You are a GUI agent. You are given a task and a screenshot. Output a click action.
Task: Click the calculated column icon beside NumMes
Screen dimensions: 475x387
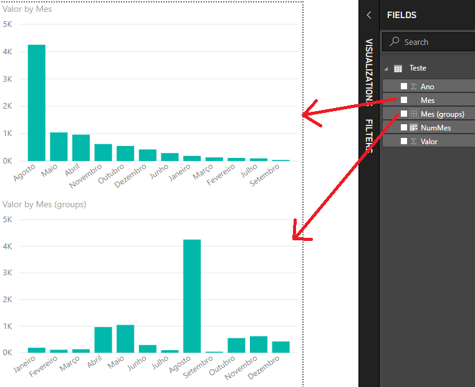point(413,128)
